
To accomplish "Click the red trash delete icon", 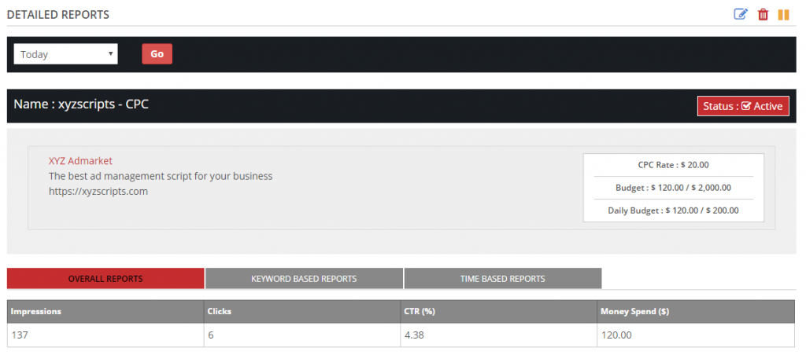I will 763,14.
